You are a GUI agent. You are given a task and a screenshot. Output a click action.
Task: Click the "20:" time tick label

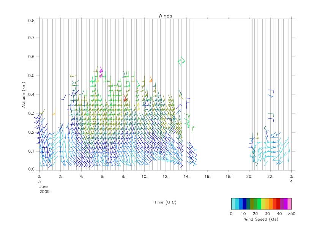(x=249, y=177)
